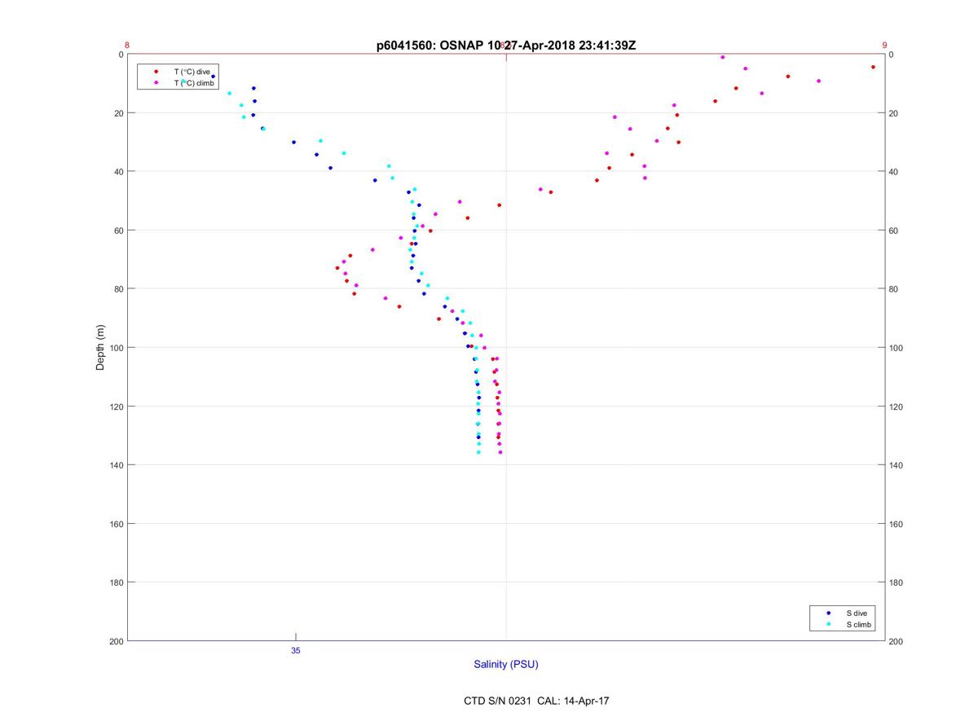Click left-axis depth tick label '20'
The image size is (978, 721).
[118, 113]
